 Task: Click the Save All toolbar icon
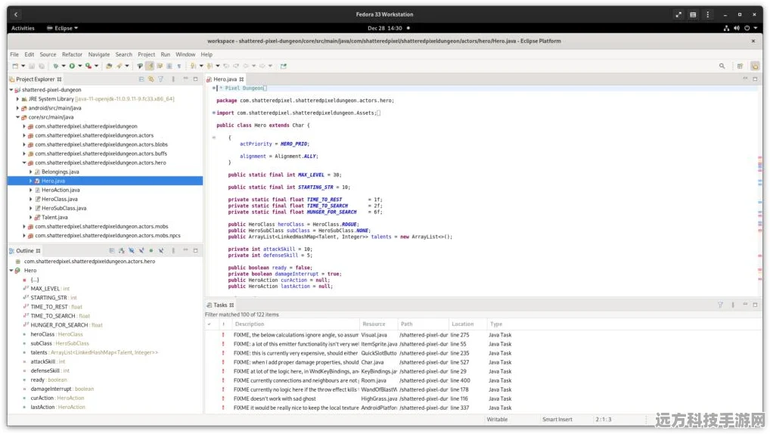click(x=42, y=66)
